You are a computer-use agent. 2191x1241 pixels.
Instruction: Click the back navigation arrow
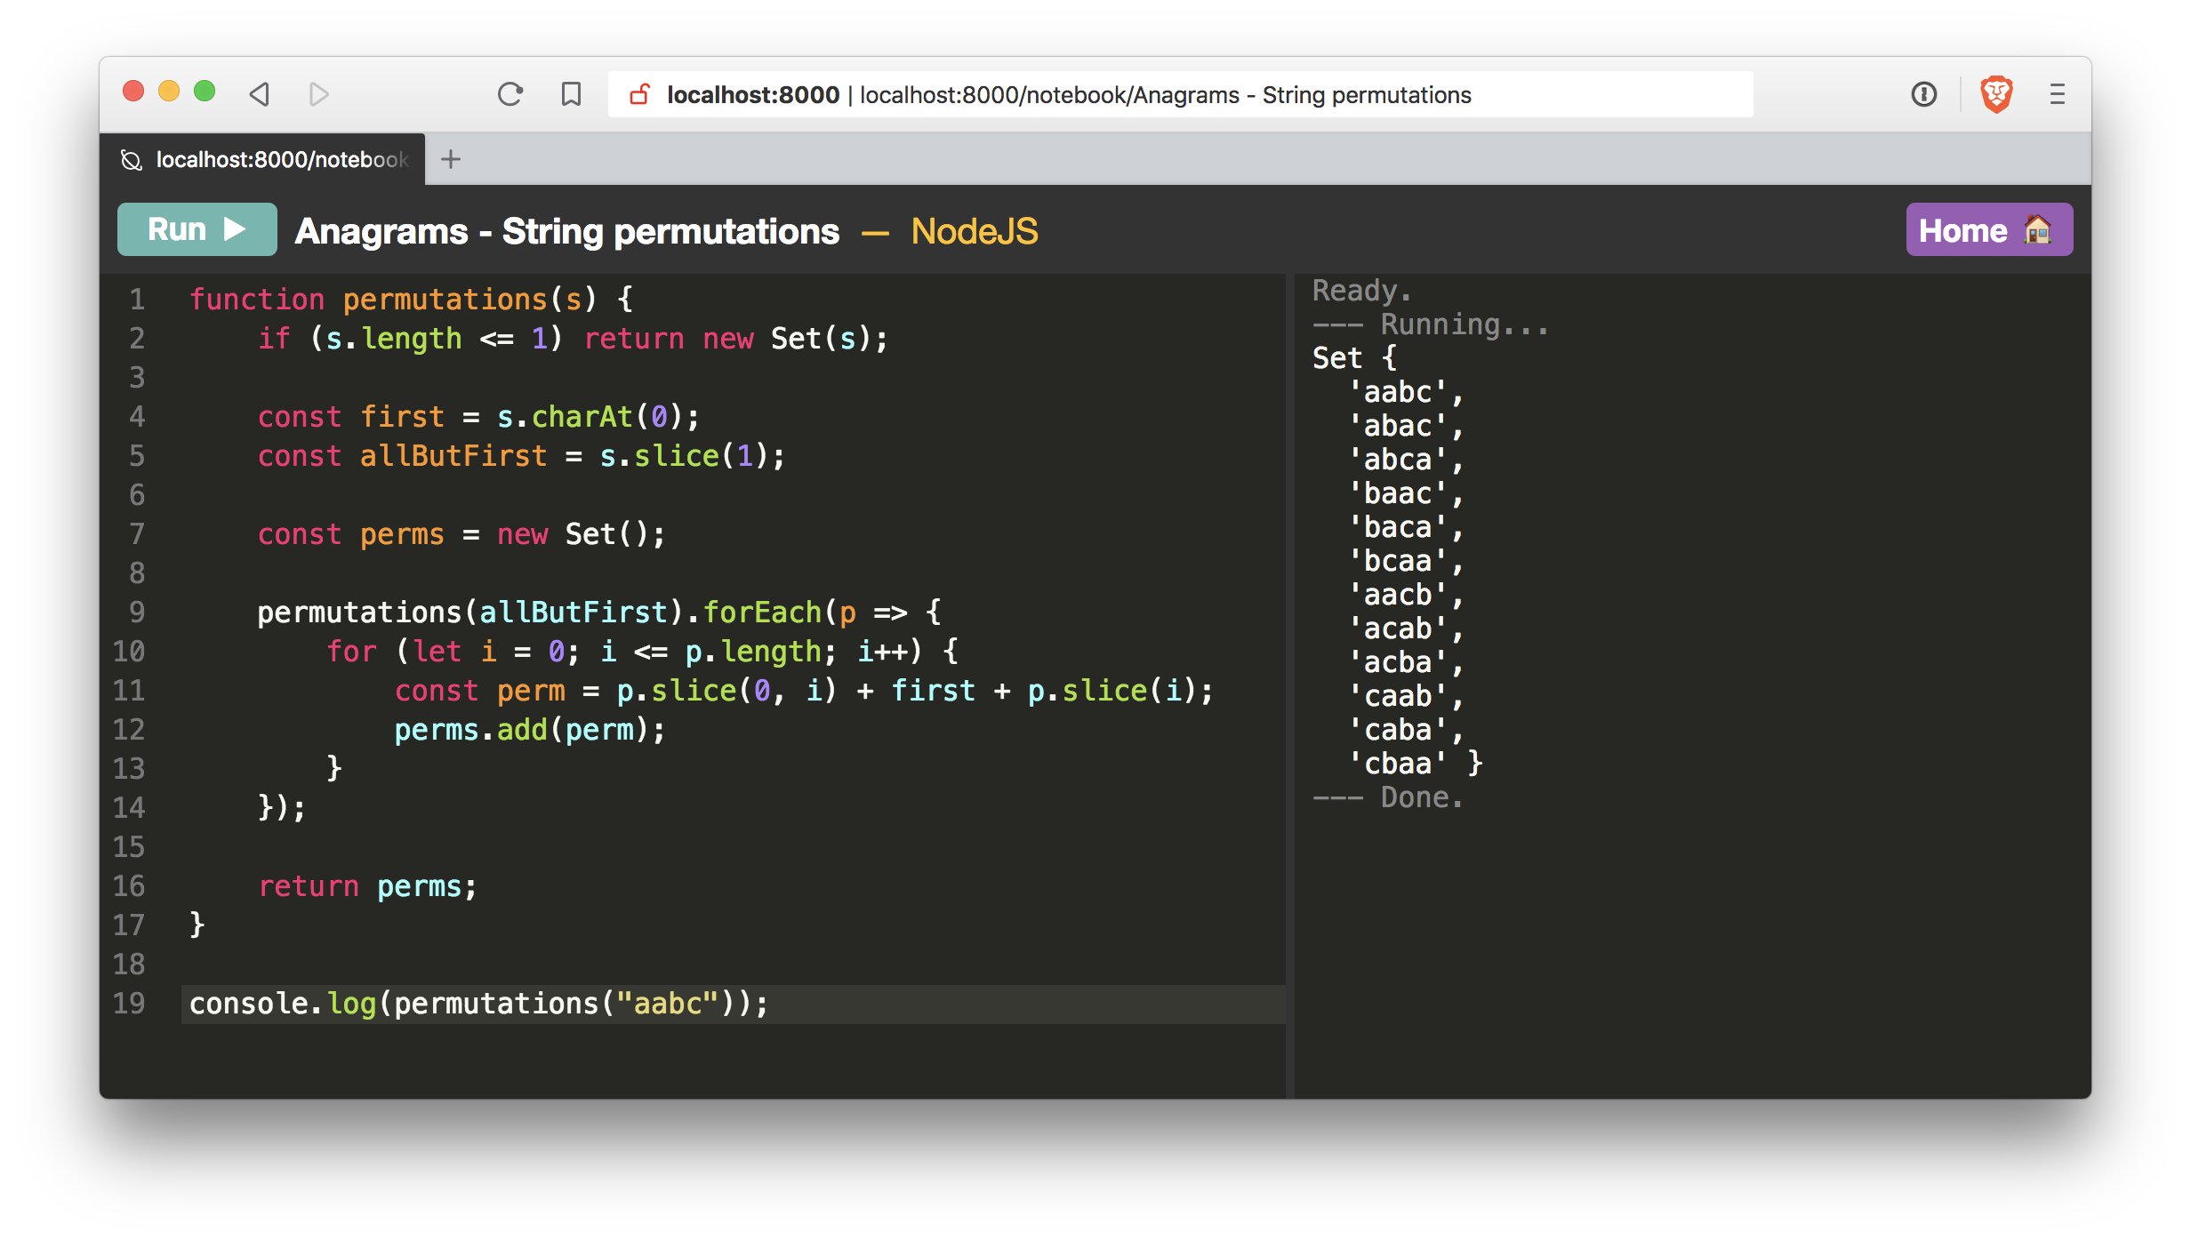coord(259,93)
